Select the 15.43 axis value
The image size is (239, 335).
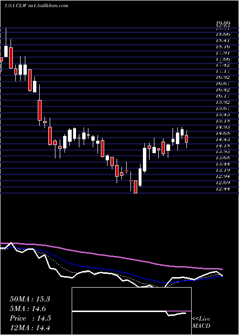[223, 114]
